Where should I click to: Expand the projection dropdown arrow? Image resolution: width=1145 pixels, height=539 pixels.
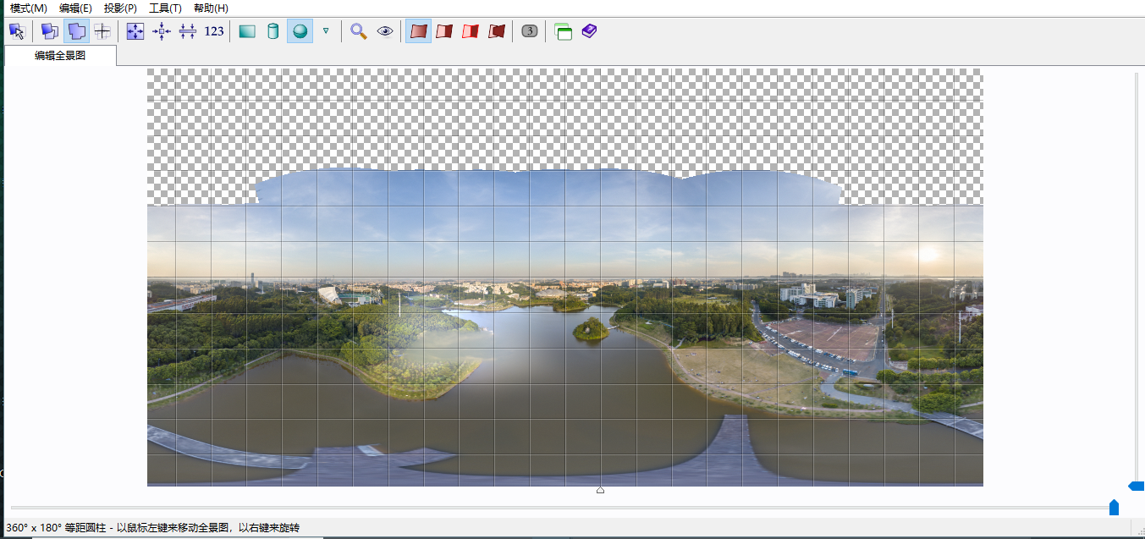[x=326, y=31]
